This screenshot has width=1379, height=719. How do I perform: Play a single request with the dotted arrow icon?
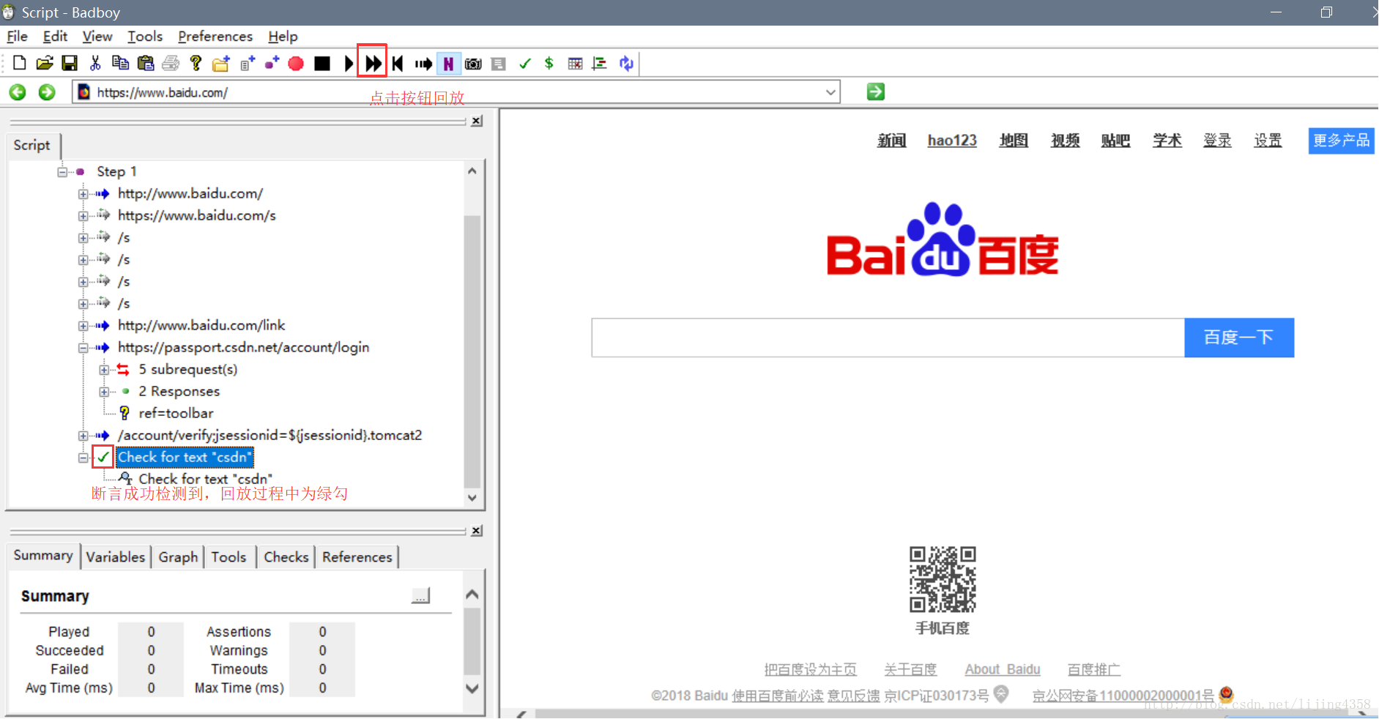tap(423, 64)
